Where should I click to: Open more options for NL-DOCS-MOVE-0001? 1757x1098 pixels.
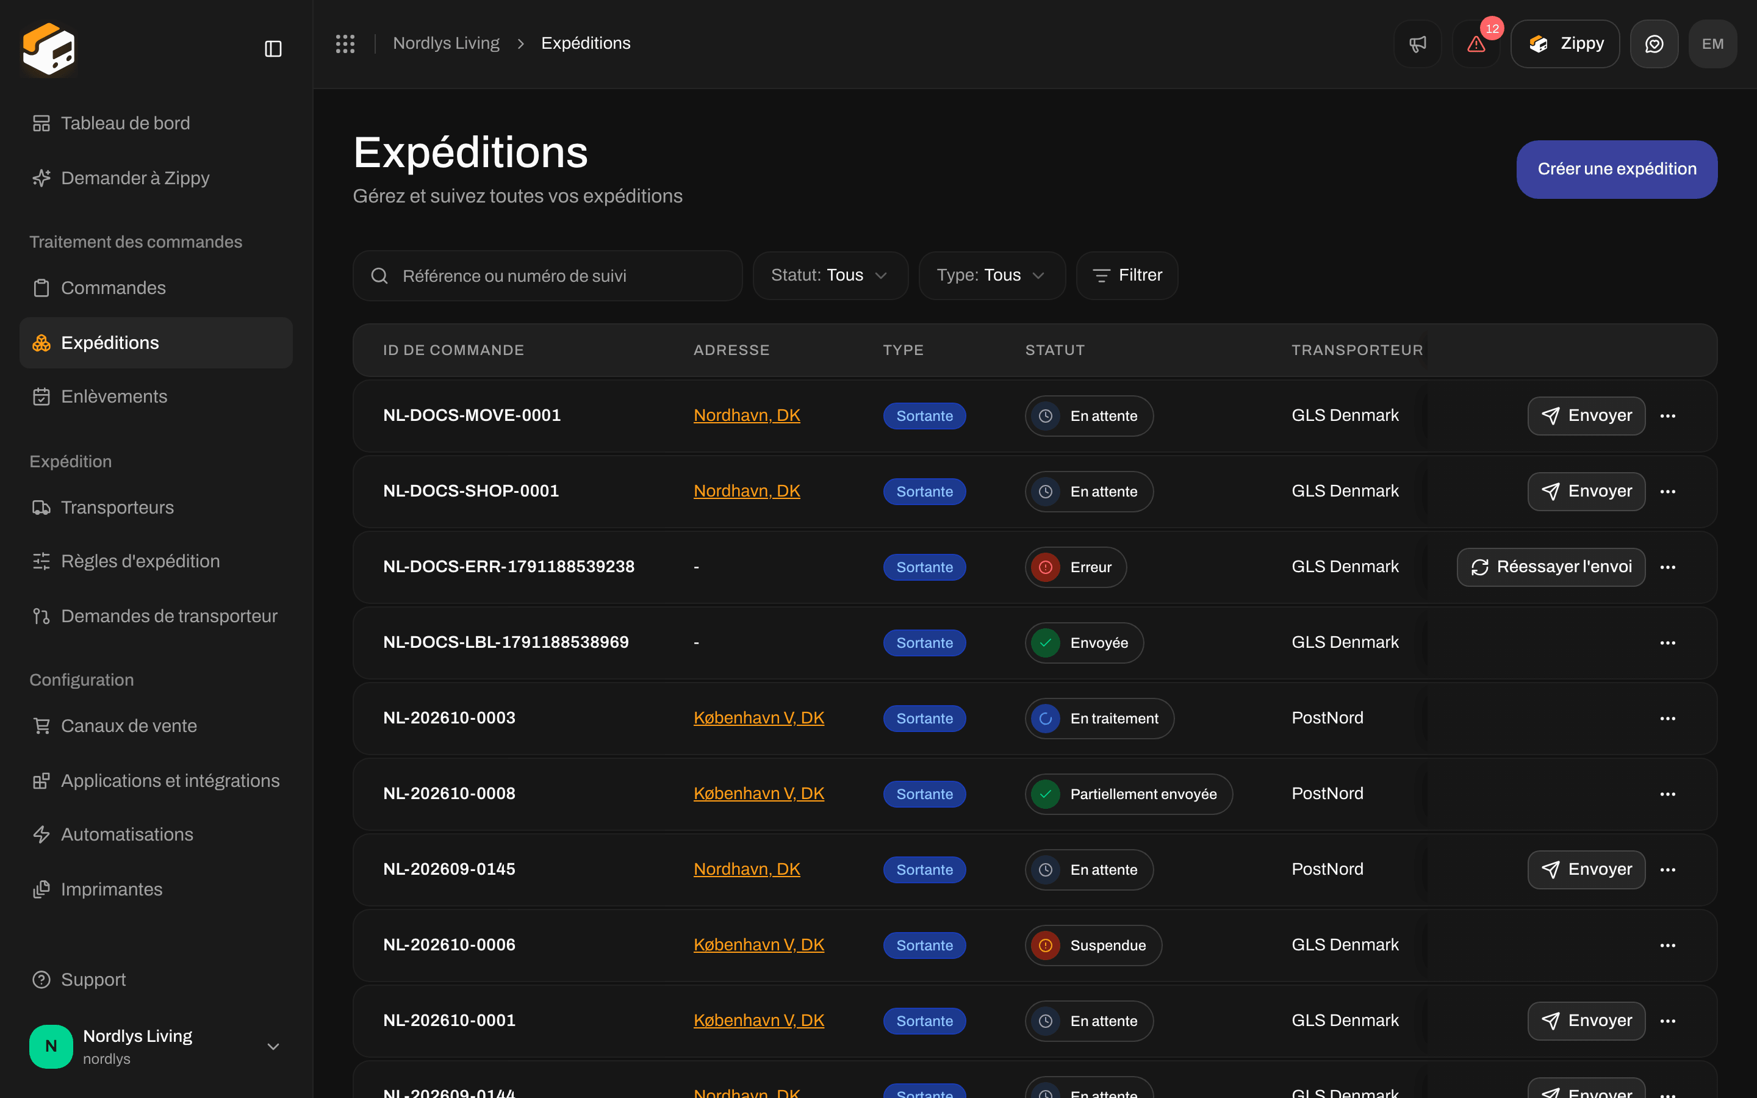point(1668,416)
